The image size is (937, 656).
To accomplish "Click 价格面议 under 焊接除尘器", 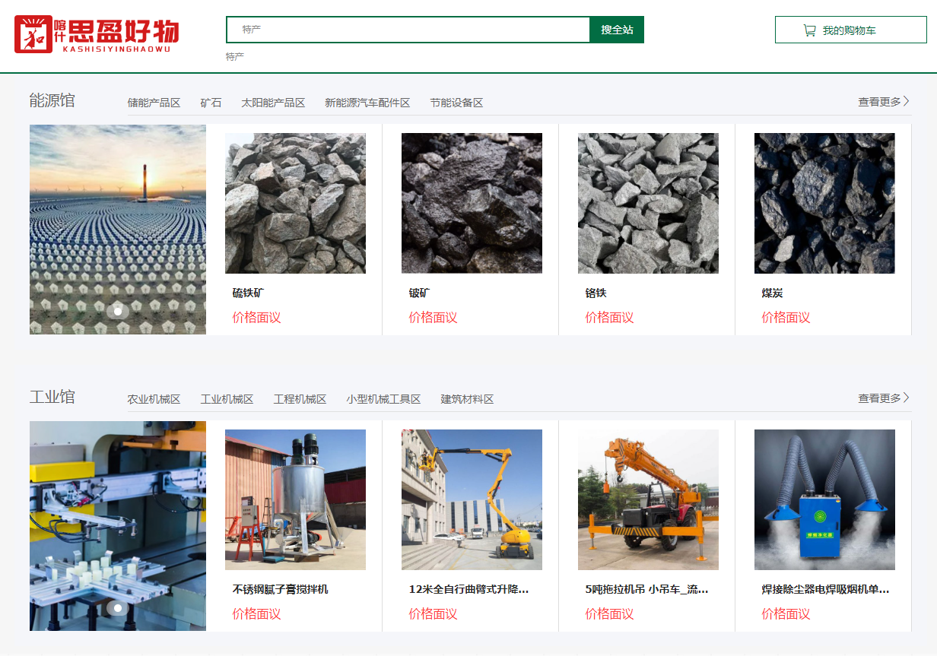I will coord(786,614).
